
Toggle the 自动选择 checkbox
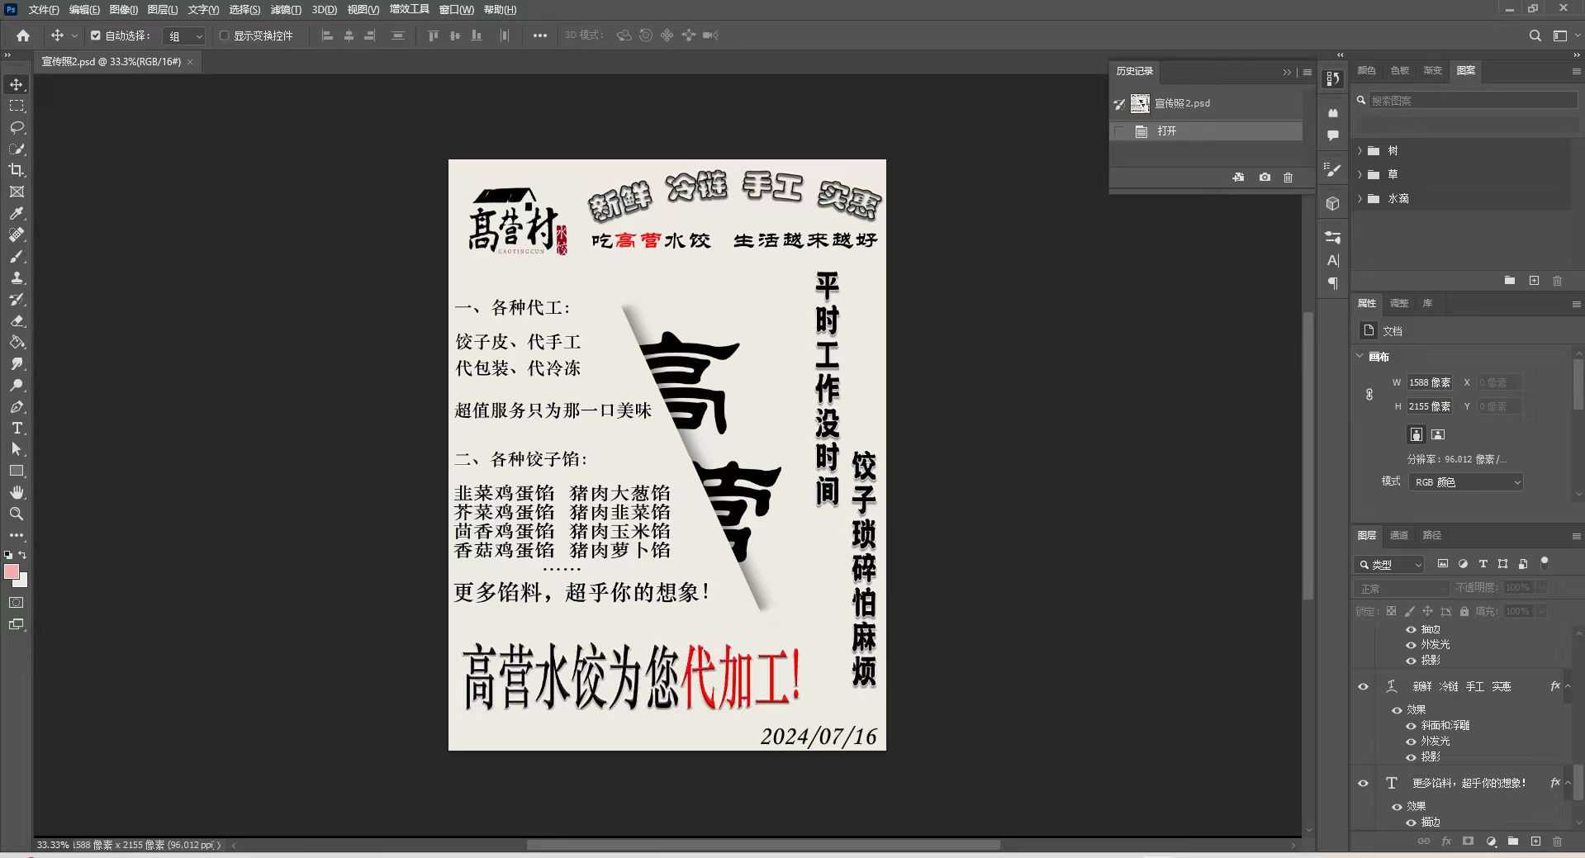[96, 36]
